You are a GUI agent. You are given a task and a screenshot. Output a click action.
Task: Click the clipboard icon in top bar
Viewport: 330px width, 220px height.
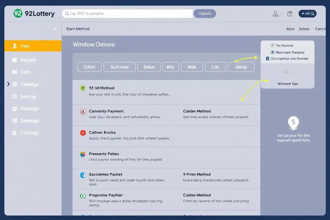(290, 13)
